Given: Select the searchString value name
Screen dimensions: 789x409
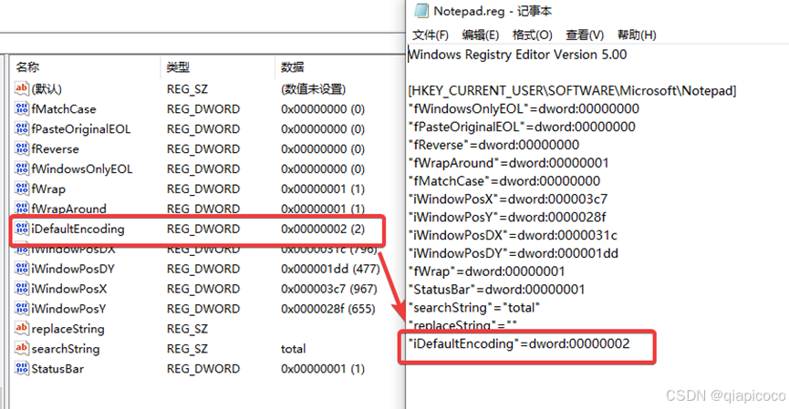Looking at the screenshot, I should point(66,348).
